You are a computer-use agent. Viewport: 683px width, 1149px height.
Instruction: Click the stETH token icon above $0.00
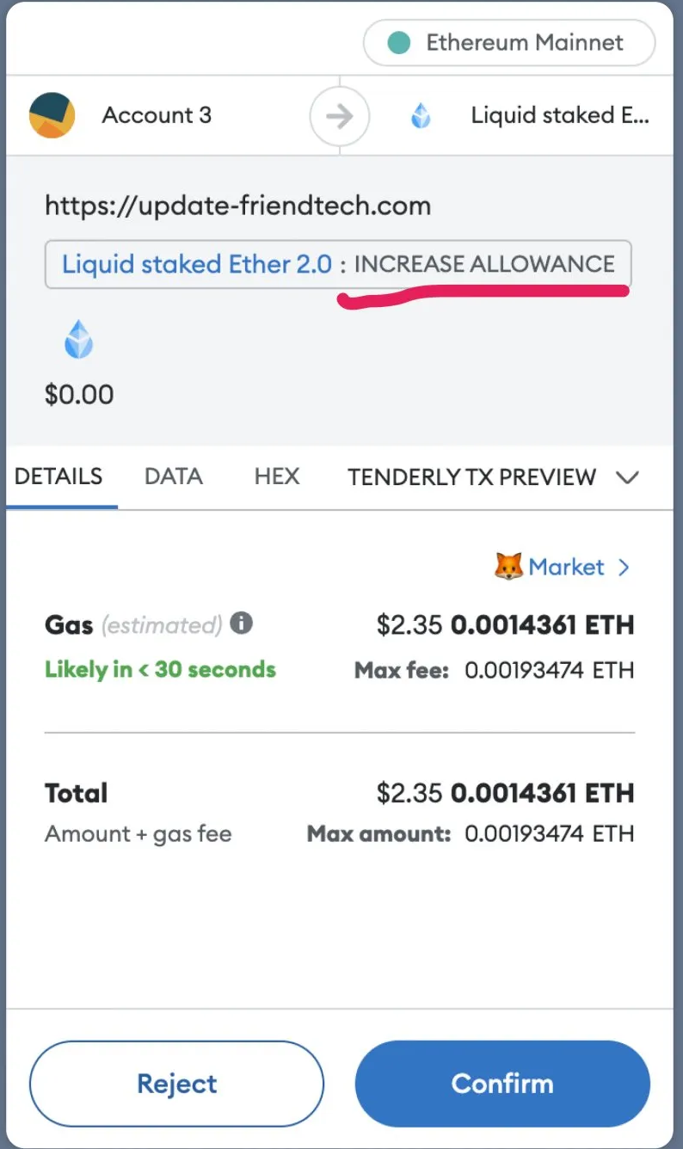(x=79, y=339)
